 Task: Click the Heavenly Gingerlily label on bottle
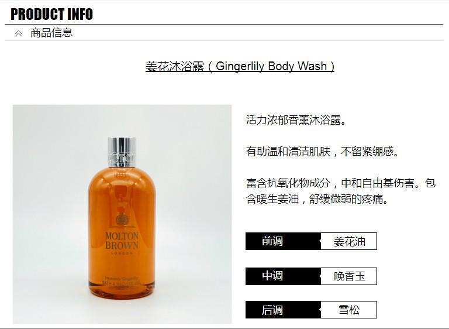tap(122, 278)
